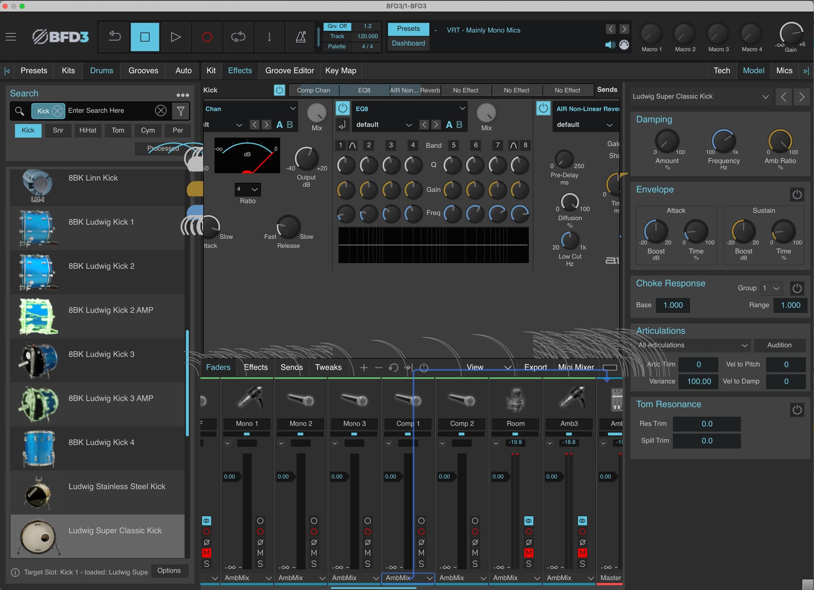Switch to the Groove Editor tab
Screen dimensions: 814x590
tap(290, 71)
